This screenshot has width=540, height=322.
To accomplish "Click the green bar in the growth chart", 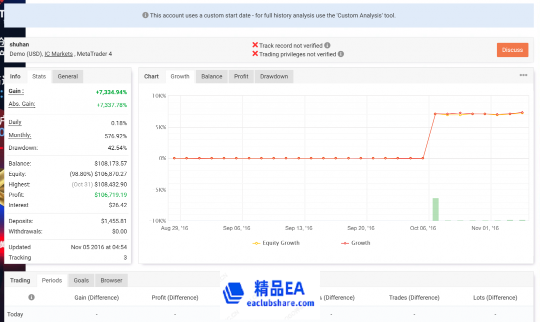I will 435,210.
